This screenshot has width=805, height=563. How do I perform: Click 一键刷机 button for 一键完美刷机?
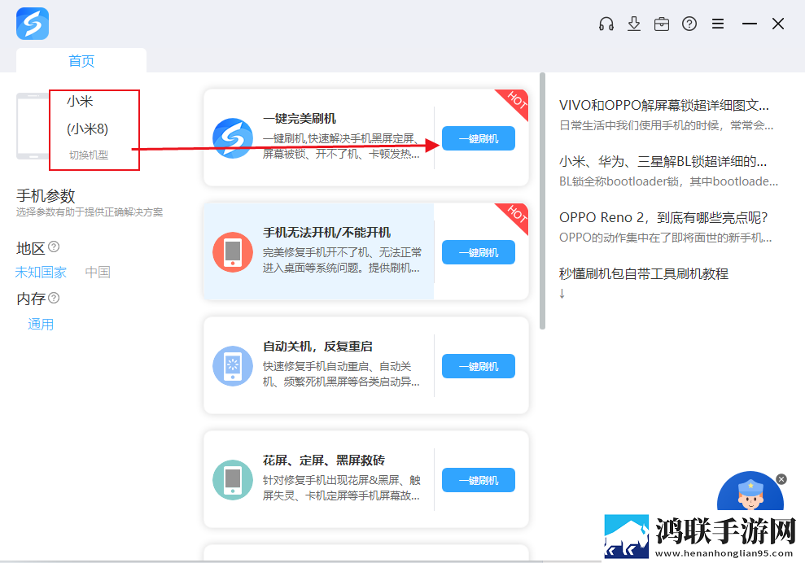479,138
